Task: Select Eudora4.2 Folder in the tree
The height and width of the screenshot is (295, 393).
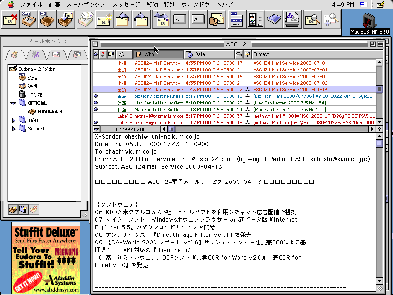Action: tap(32, 69)
